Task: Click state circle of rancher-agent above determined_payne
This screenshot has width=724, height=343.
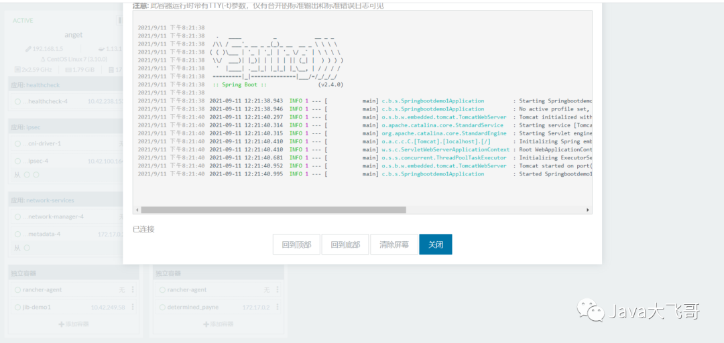Action: (x=162, y=289)
